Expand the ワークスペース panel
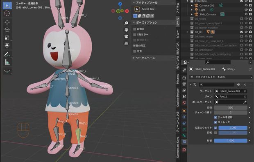This screenshot has width=254, height=162. coord(134,58)
